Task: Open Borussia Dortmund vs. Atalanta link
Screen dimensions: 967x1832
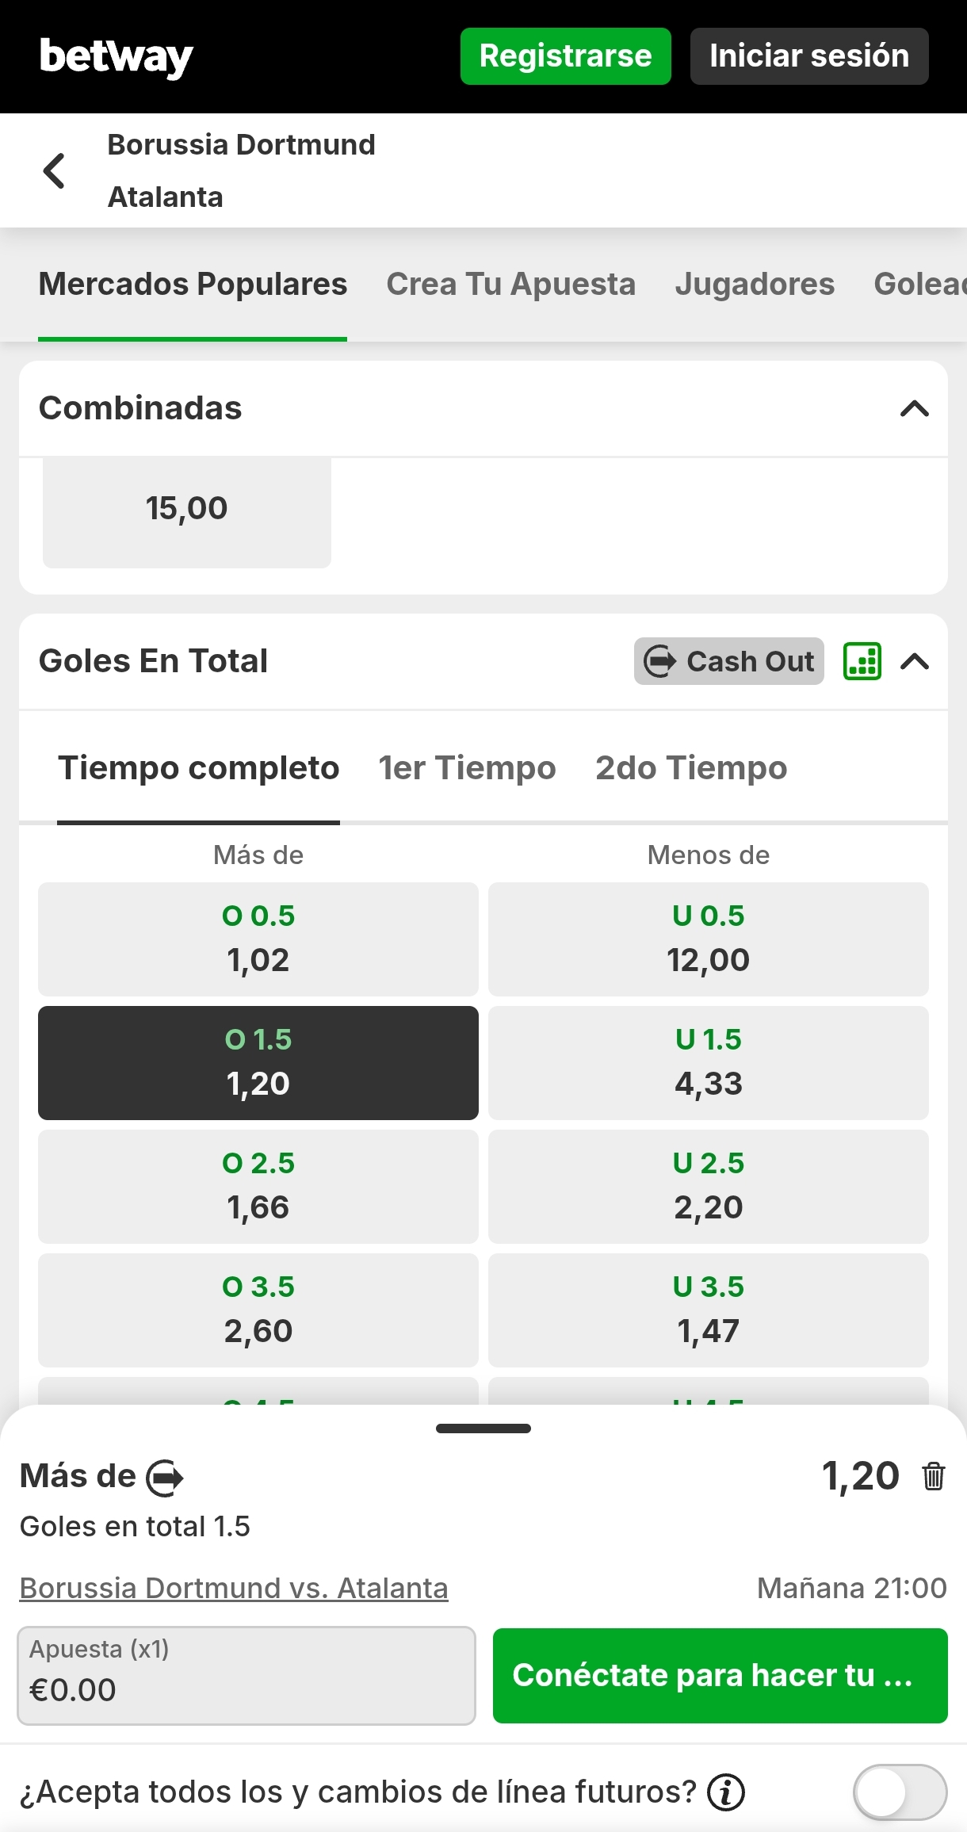Action: coord(234,1588)
